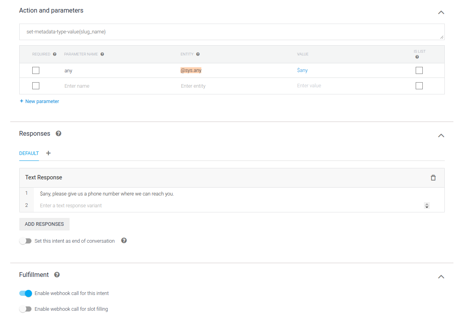Click help icon next to ENTITY column
This screenshot has height=319, width=455.
[x=198, y=54]
